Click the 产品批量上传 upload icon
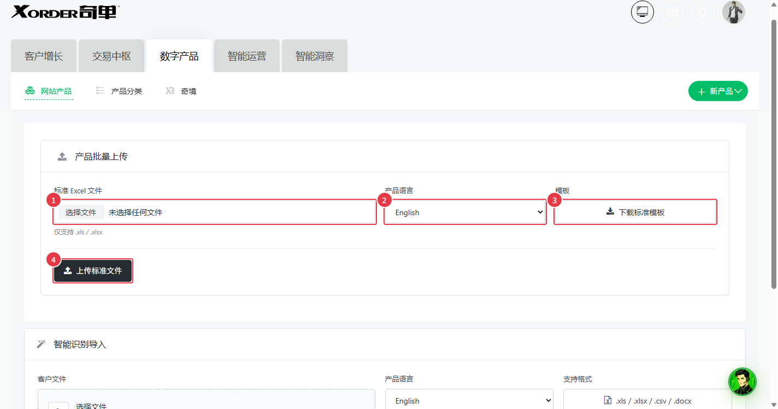The width and height of the screenshot is (778, 409). point(62,157)
